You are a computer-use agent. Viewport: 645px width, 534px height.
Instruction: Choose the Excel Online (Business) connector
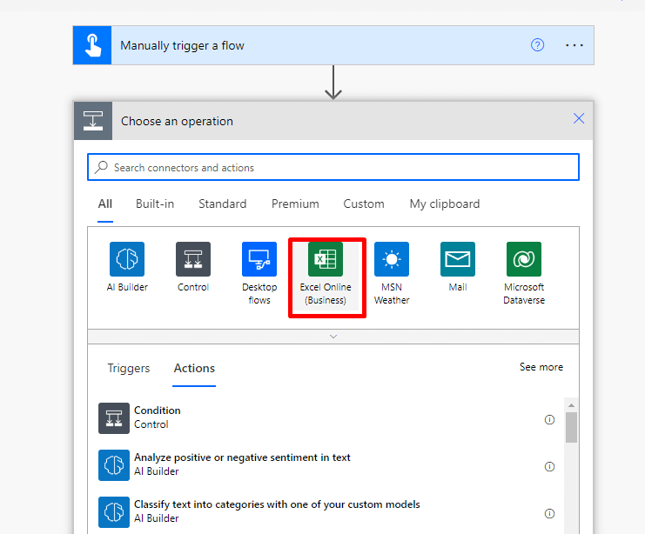326,273
